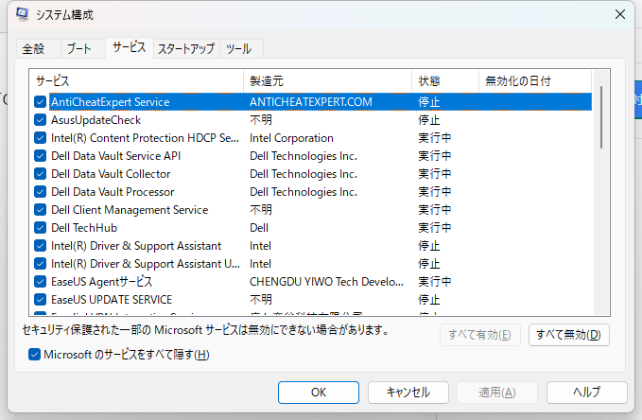642x420 pixels.
Task: Open the スタートアップ tab
Action: (x=185, y=48)
